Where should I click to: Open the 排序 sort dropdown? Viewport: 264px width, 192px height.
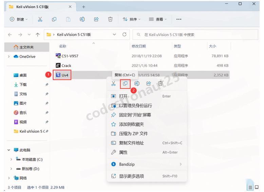pos(132,19)
